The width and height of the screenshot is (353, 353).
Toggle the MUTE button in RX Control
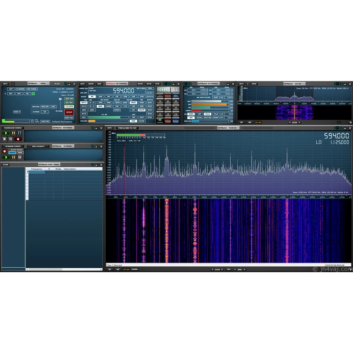[84, 114]
